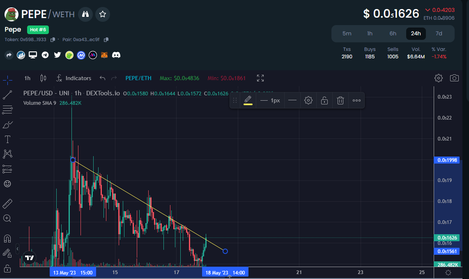This screenshot has height=279, width=469.
Task: Select the XABCD pattern tool
Action: point(7,154)
